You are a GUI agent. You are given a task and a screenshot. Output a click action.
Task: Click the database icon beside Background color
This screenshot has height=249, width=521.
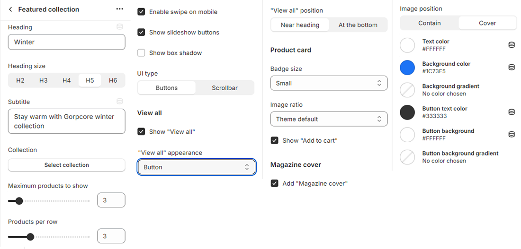tap(512, 68)
